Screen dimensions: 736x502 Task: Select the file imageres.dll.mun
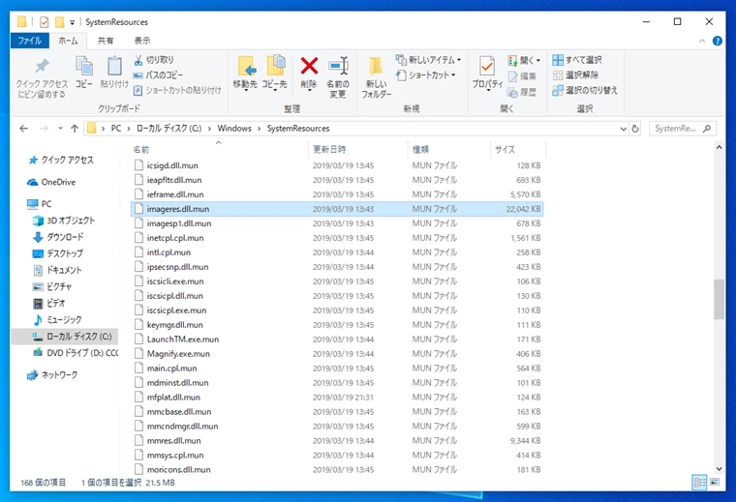(337, 209)
